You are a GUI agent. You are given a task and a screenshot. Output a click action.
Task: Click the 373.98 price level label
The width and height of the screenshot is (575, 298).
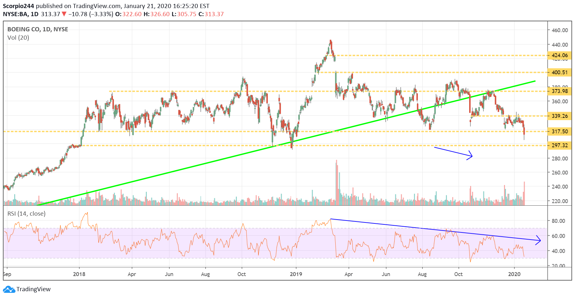[560, 91]
